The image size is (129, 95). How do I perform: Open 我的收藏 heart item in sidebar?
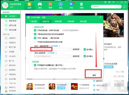click(x=11, y=30)
